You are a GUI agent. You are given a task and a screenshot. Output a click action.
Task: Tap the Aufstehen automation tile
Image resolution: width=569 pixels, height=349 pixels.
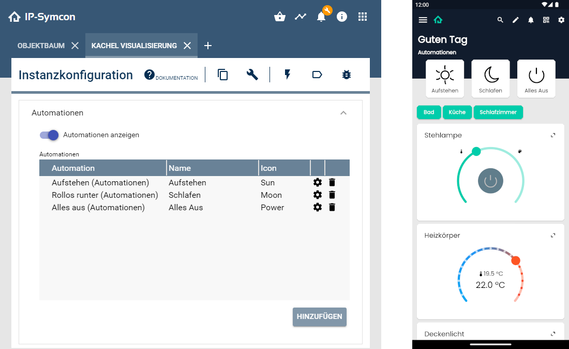(445, 78)
